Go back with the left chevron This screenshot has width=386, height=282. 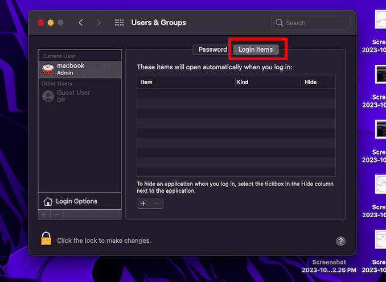(81, 23)
